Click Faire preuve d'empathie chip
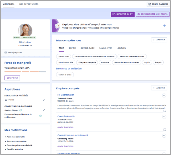This screenshot has width=171, height=155. pos(87,62)
